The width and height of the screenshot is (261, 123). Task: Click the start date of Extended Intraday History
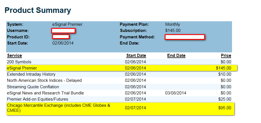tap(135, 74)
